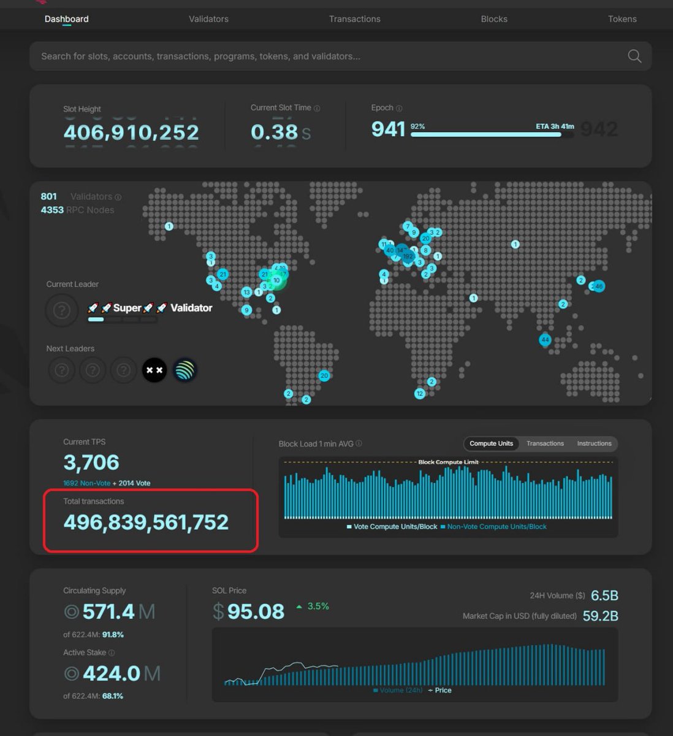Toggle Non-Vote Compute Units/Block legend
Image resolution: width=673 pixels, height=736 pixels.
(493, 527)
